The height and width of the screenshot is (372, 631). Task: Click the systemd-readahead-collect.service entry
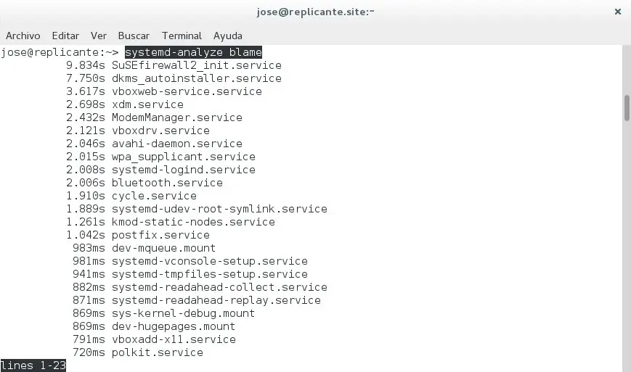[219, 287]
